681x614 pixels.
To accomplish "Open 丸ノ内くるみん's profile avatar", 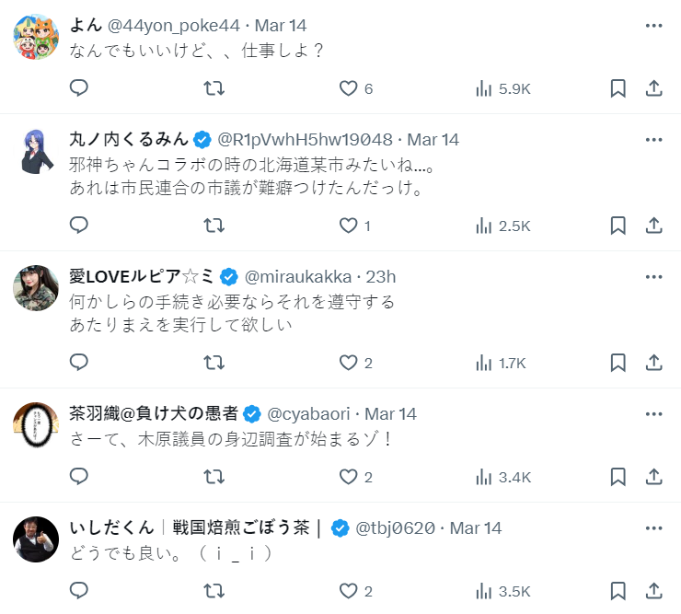I will tap(37, 151).
